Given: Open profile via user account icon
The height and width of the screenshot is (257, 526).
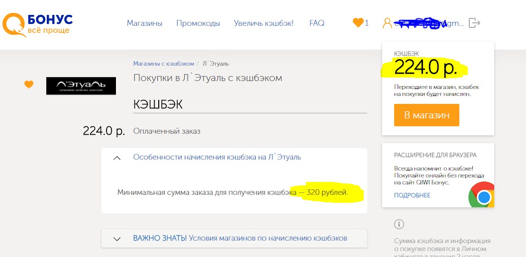Looking at the screenshot, I should (x=387, y=23).
